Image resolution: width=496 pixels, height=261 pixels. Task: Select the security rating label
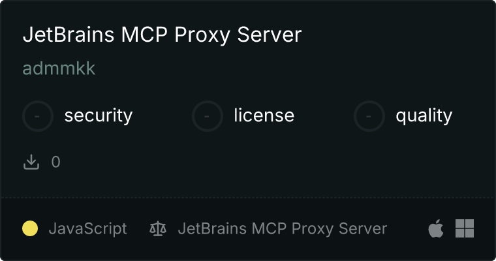(x=99, y=115)
